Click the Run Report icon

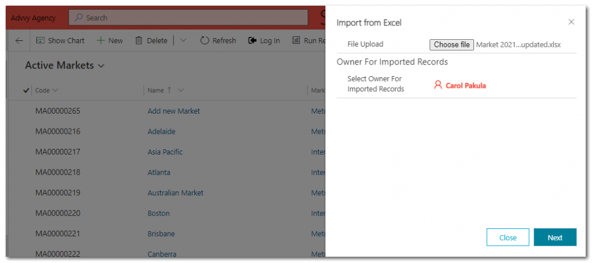(x=296, y=40)
